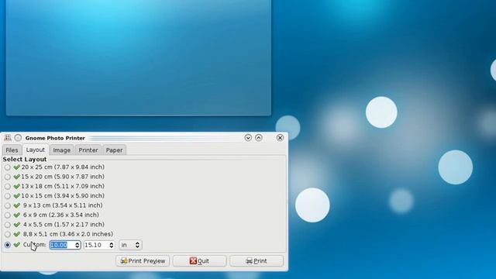Click the green checkmark next to 20 x 25 cm
Viewport: 496px width, 279px height.
click(x=17, y=167)
